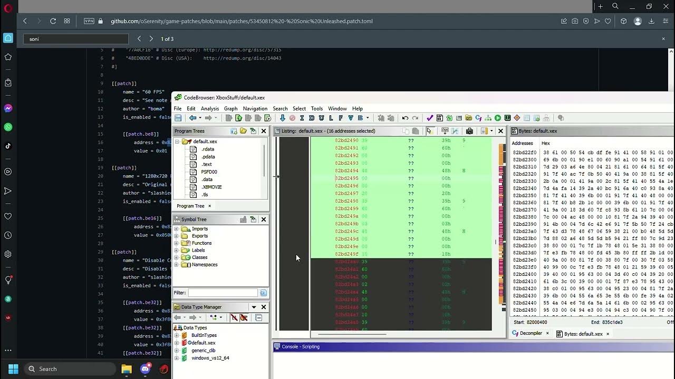Open File Explorer from the taskbar
Image resolution: width=675 pixels, height=379 pixels.
coord(127,369)
